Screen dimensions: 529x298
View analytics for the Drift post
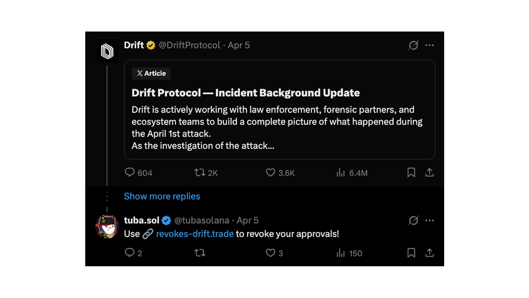click(x=341, y=172)
